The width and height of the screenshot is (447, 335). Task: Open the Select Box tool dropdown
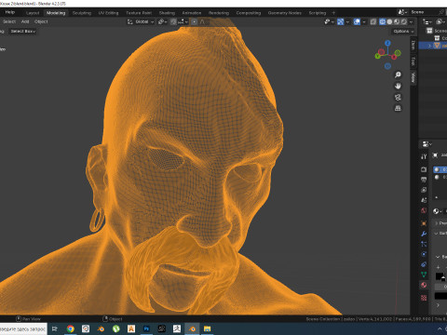23,32
